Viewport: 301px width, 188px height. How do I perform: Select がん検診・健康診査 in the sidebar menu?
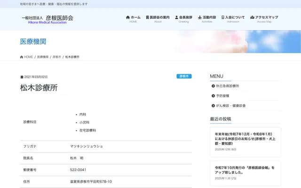tap(230, 106)
